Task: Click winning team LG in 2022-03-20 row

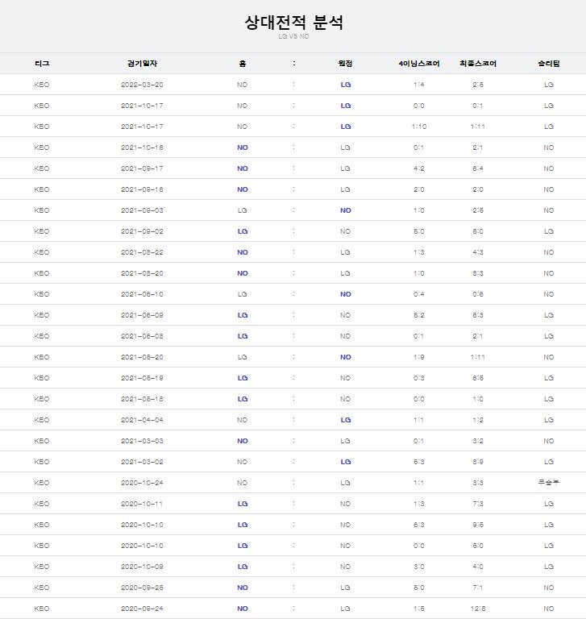Action: tap(549, 85)
